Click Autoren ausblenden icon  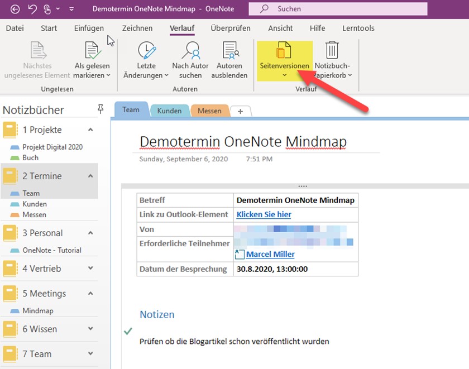tap(230, 50)
